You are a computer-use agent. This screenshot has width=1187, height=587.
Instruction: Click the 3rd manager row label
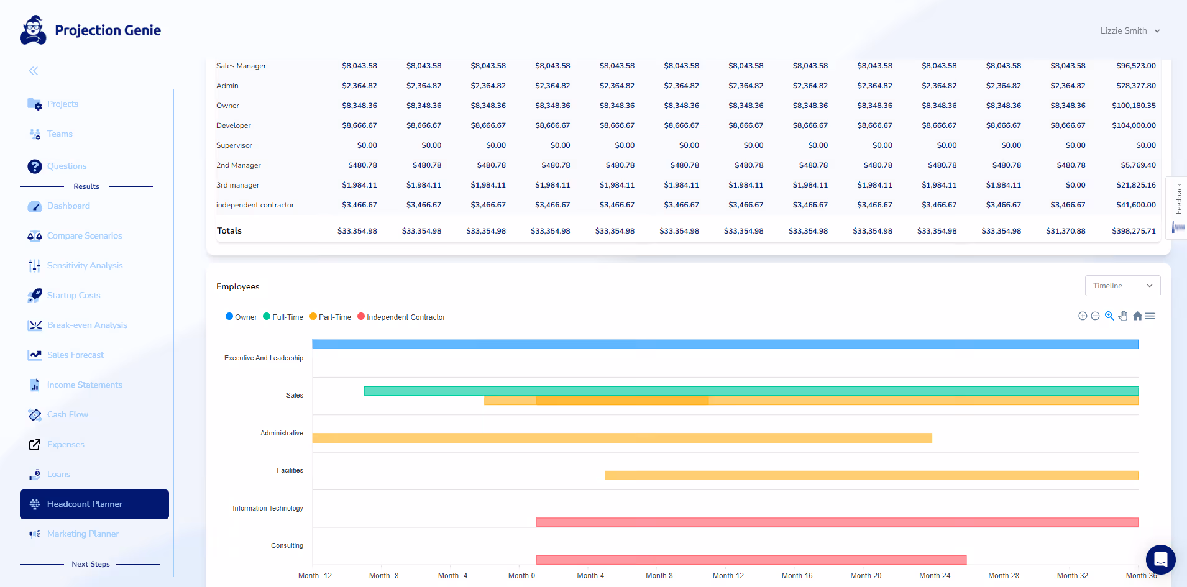click(237, 185)
